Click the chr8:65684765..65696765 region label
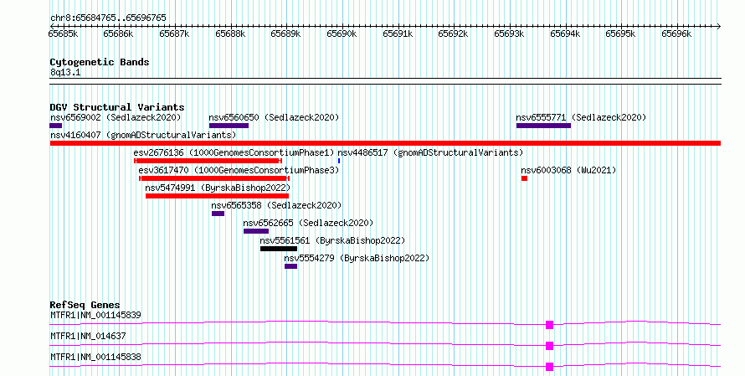Image resolution: width=745 pixels, height=376 pixels. pos(108,18)
